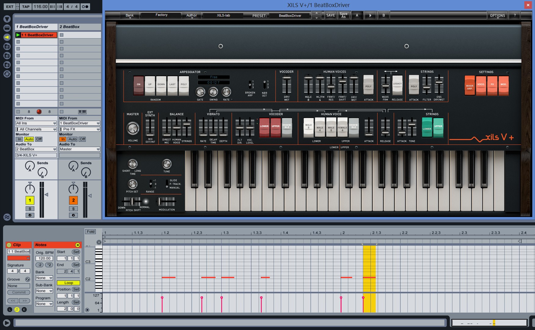Click the TAP tempo button

[26, 6]
